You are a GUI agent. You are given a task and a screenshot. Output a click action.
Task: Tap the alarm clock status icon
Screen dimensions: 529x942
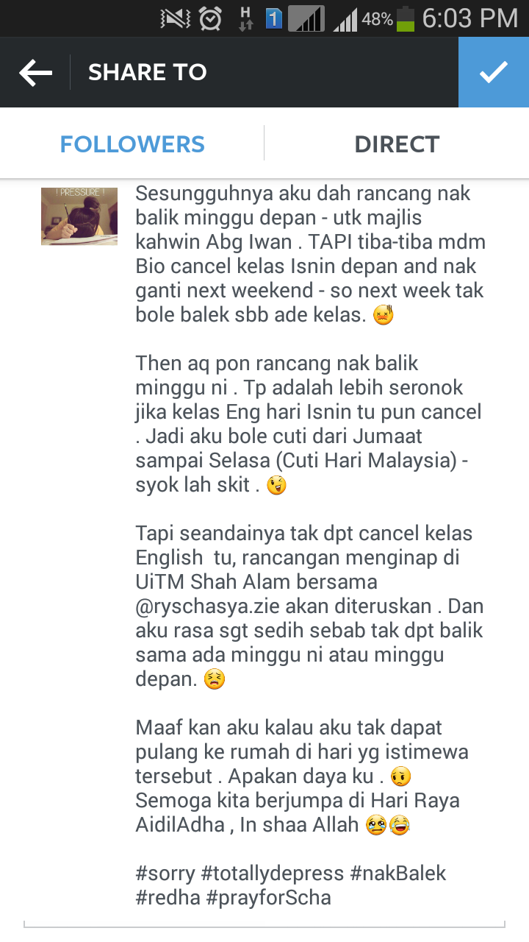(210, 18)
